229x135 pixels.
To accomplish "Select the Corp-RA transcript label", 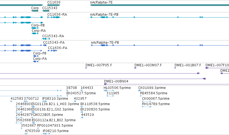I will point(39,30).
